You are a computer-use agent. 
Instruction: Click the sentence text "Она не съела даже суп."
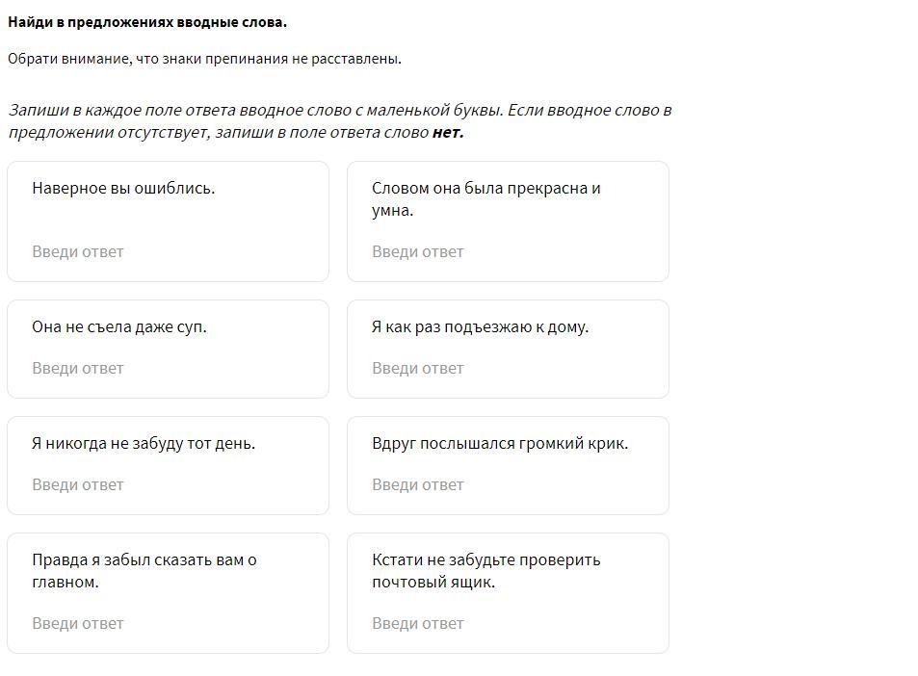[119, 326]
